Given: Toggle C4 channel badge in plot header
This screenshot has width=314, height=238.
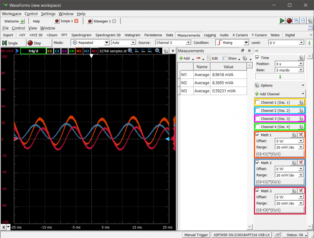Looking at the screenshot, I should (72, 51).
